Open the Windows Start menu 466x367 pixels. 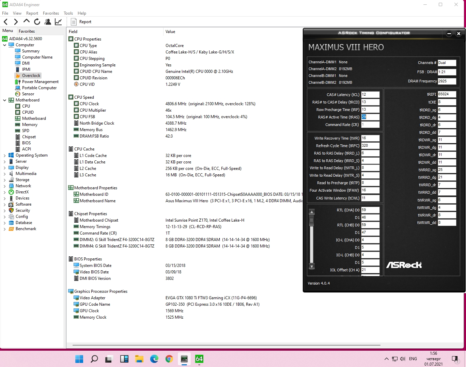[79, 359]
